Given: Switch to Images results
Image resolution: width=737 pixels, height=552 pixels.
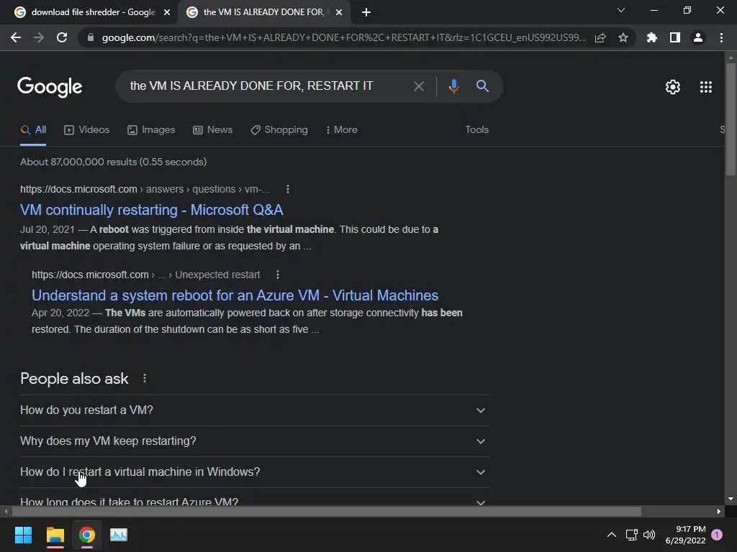Looking at the screenshot, I should (x=151, y=130).
